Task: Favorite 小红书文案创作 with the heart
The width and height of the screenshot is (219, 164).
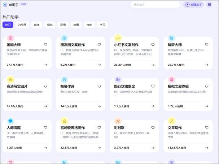Action: 153,45
